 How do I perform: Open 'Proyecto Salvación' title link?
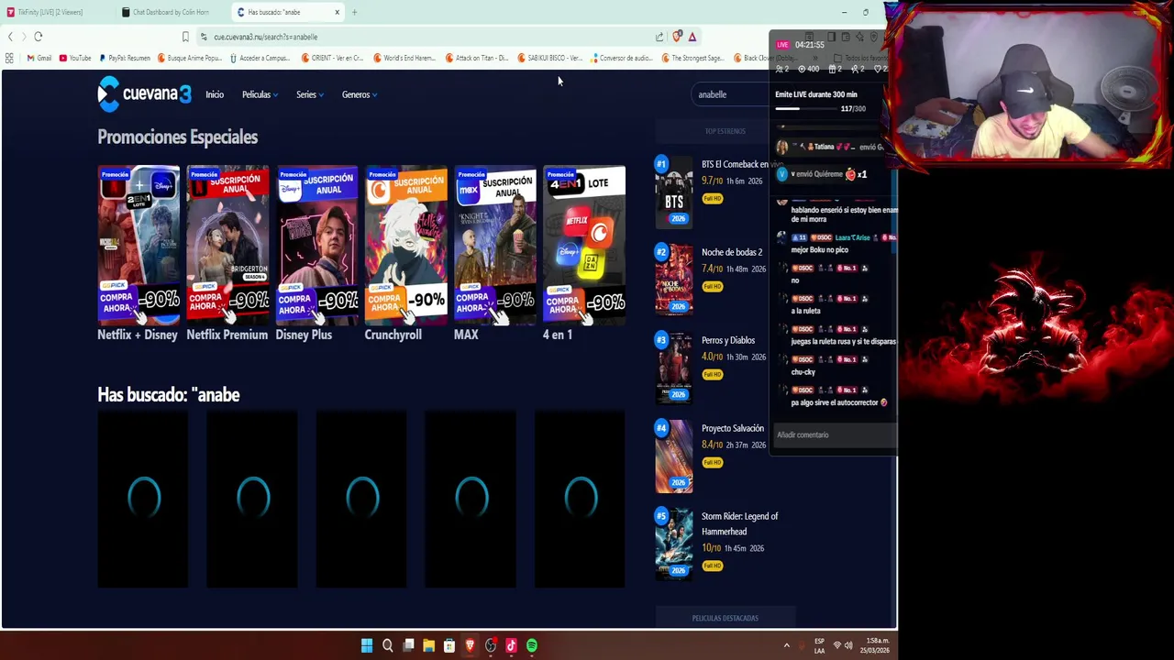(733, 428)
